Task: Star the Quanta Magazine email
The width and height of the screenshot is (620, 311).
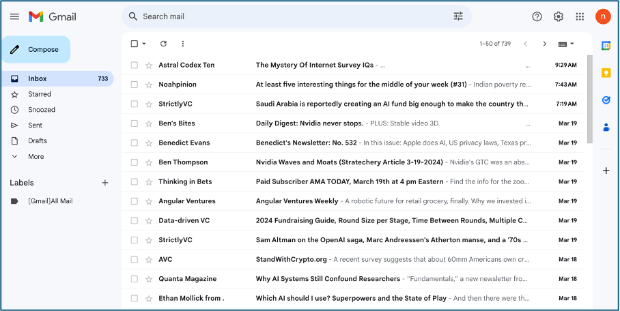Action: (x=149, y=279)
